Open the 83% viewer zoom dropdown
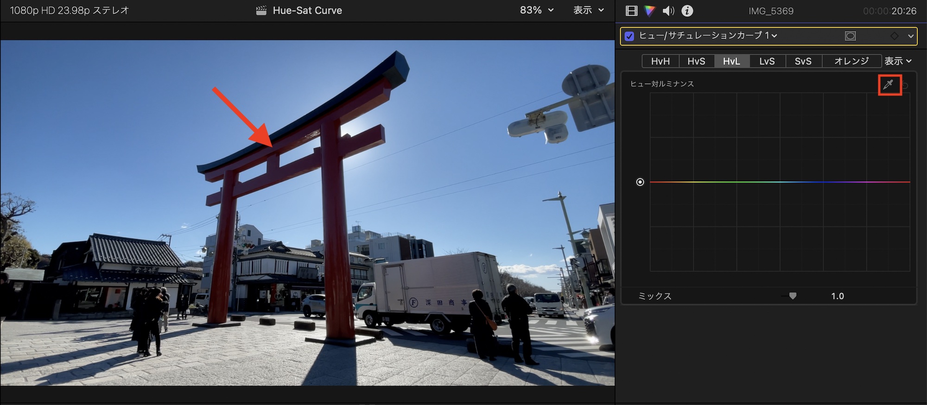 537,10
